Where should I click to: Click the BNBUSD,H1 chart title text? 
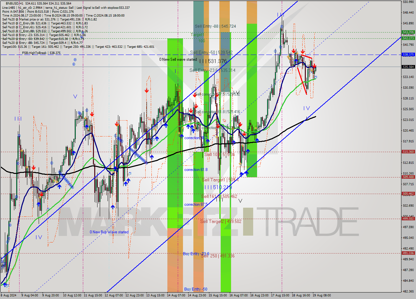[14, 3]
